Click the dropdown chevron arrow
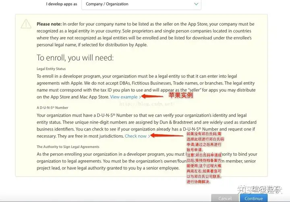 point(196,4)
